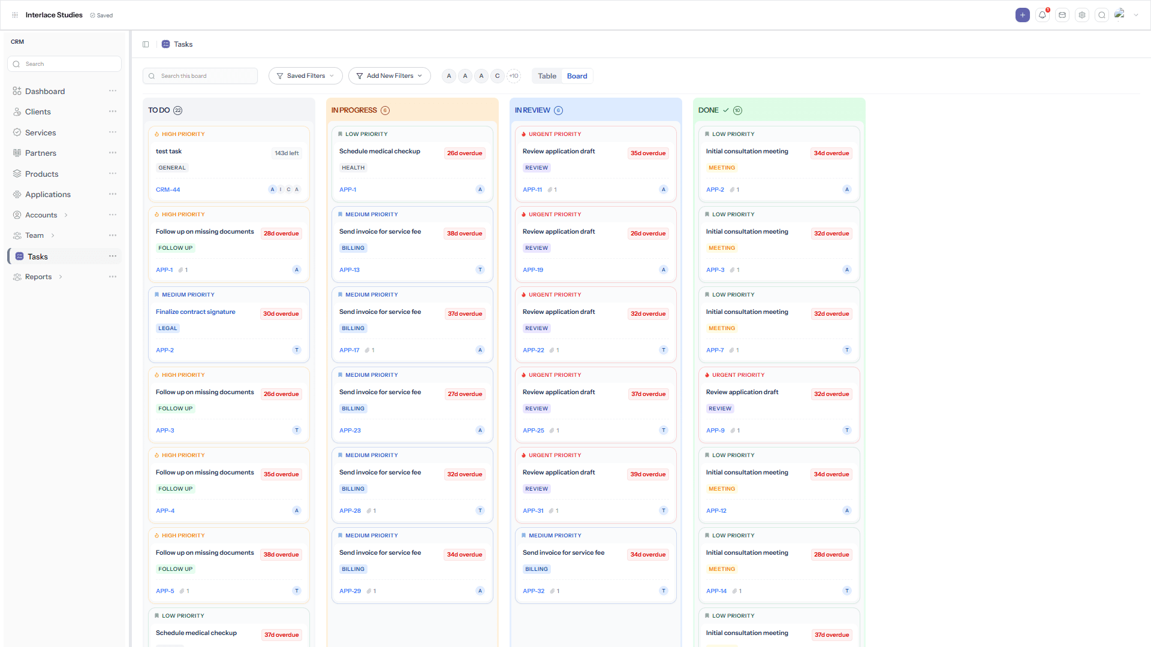Switch to Board view
The image size is (1151, 647).
point(577,76)
